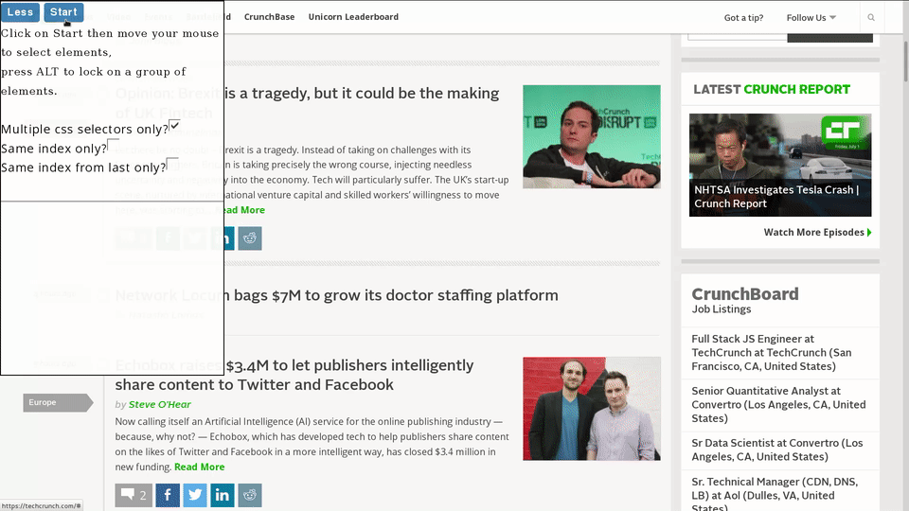Share Echobox article on Reddit

click(x=250, y=495)
